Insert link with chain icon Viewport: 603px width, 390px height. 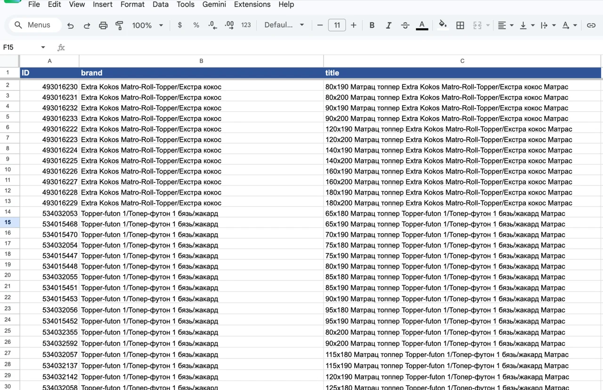(591, 25)
